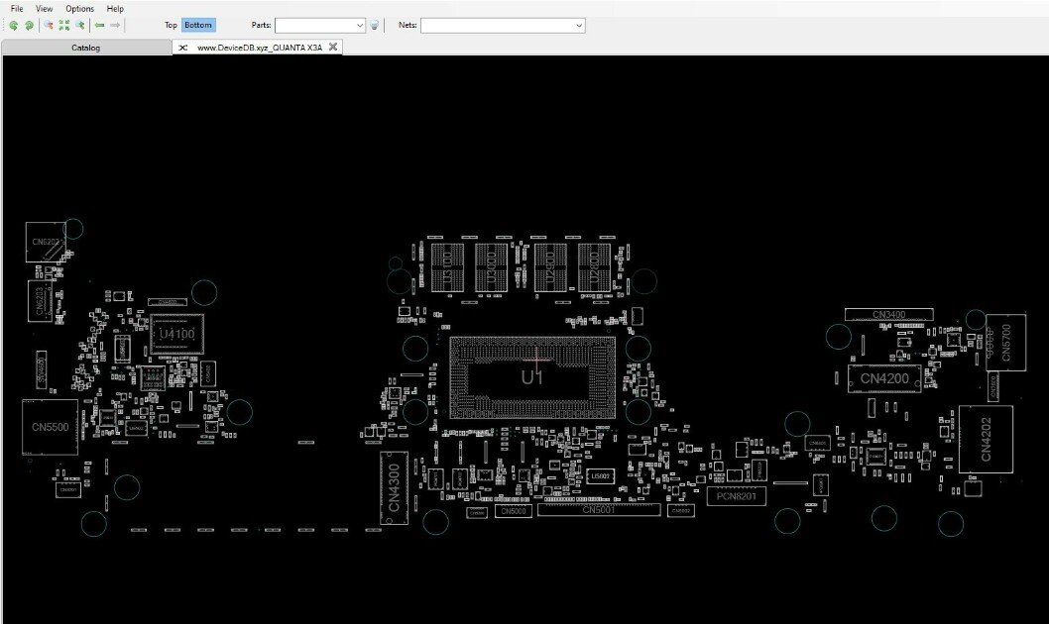Open the Options menu
The width and height of the screenshot is (1049, 624).
click(x=79, y=9)
